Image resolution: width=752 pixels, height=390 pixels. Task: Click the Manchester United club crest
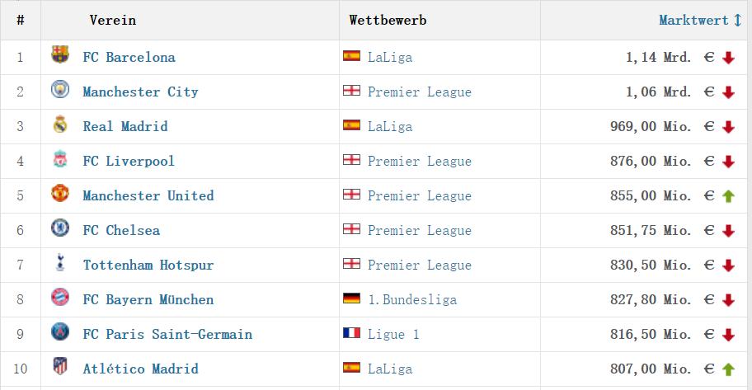coord(60,195)
